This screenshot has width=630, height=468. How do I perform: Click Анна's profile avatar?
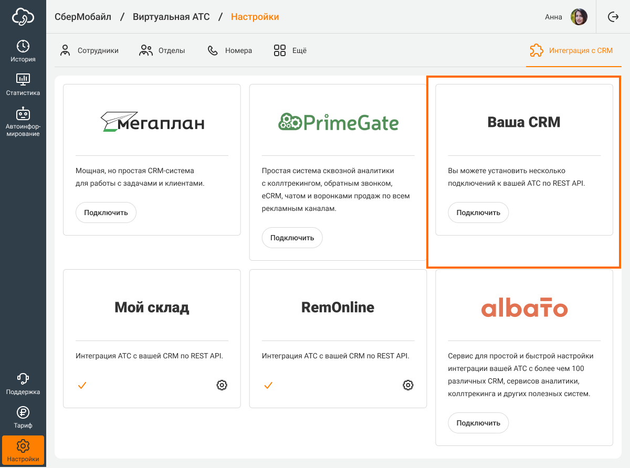(x=579, y=17)
